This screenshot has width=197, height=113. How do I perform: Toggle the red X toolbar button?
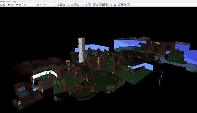103,5
